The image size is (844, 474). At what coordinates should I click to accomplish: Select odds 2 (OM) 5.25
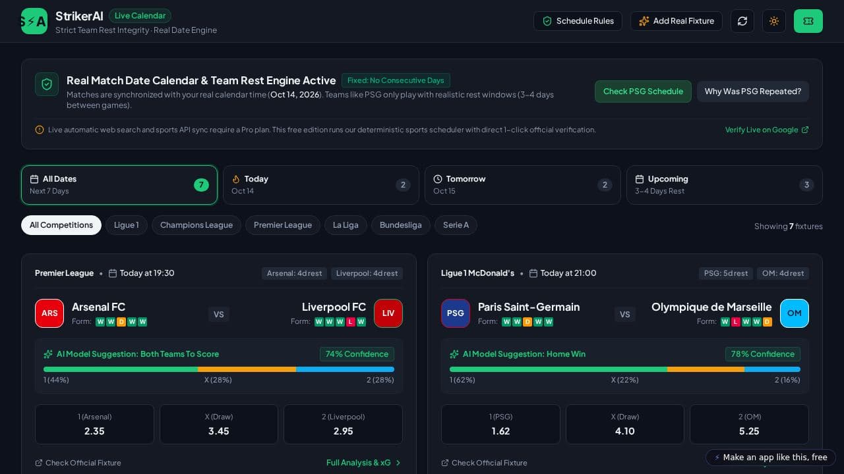click(x=749, y=425)
